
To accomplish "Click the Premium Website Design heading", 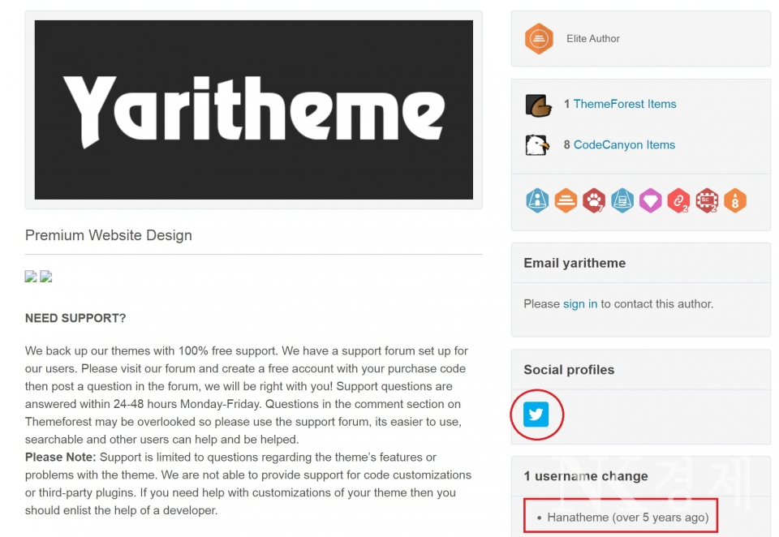I will (x=109, y=235).
